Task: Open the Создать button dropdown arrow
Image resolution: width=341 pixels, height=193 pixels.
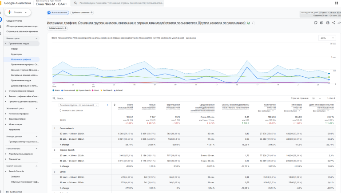Action: (26, 12)
